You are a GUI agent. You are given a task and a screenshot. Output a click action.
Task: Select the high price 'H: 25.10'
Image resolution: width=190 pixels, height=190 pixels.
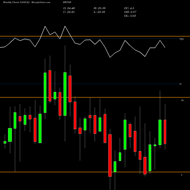pyautogui.click(x=100, y=8)
